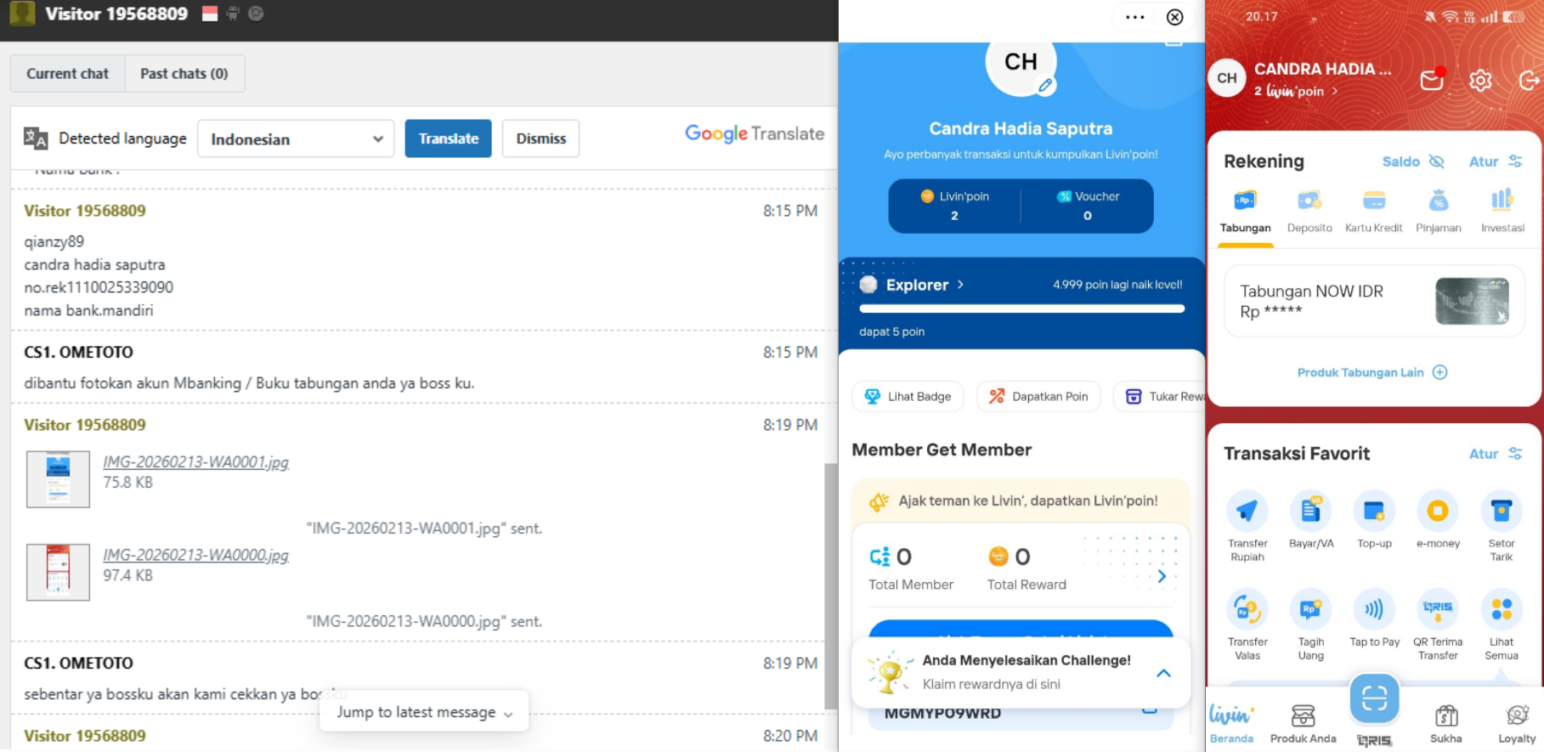Click the Livin'poin balance in profile card
1544x752 pixels.
[954, 206]
